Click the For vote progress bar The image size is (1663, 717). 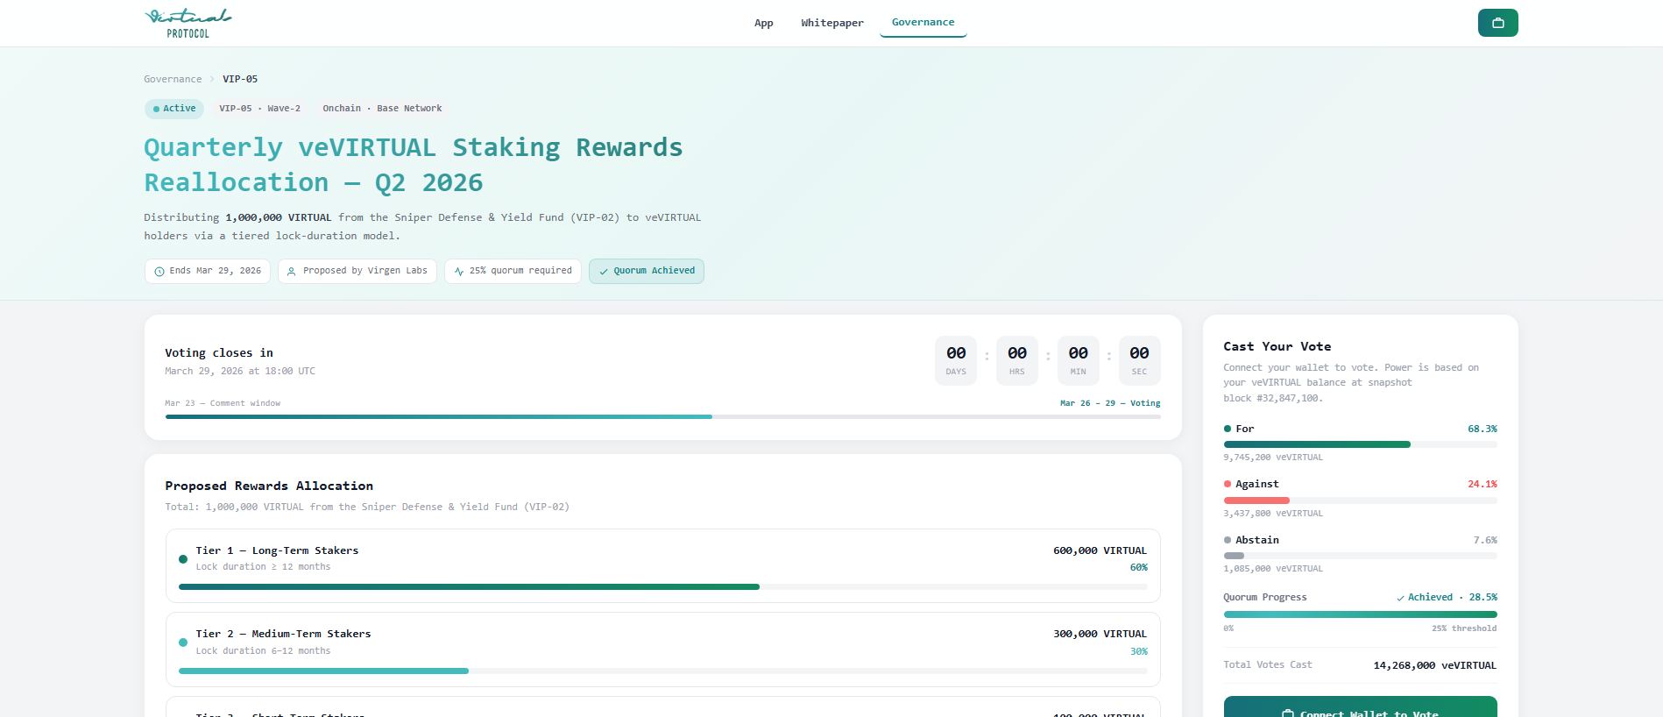[1360, 444]
